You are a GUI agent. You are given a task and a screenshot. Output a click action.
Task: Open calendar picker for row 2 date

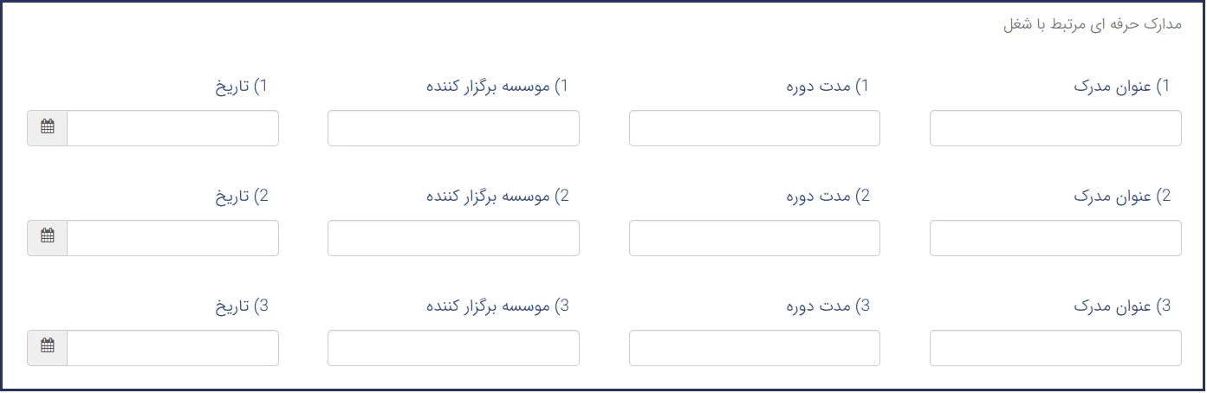(x=48, y=238)
